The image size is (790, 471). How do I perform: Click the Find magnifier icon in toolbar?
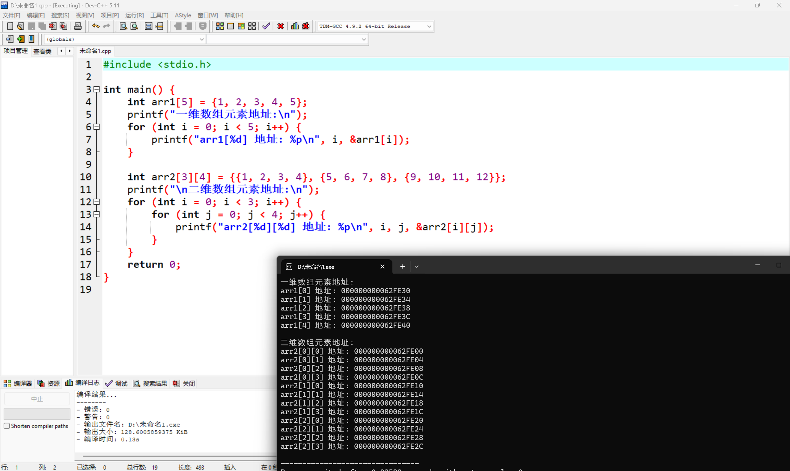[x=123, y=26]
